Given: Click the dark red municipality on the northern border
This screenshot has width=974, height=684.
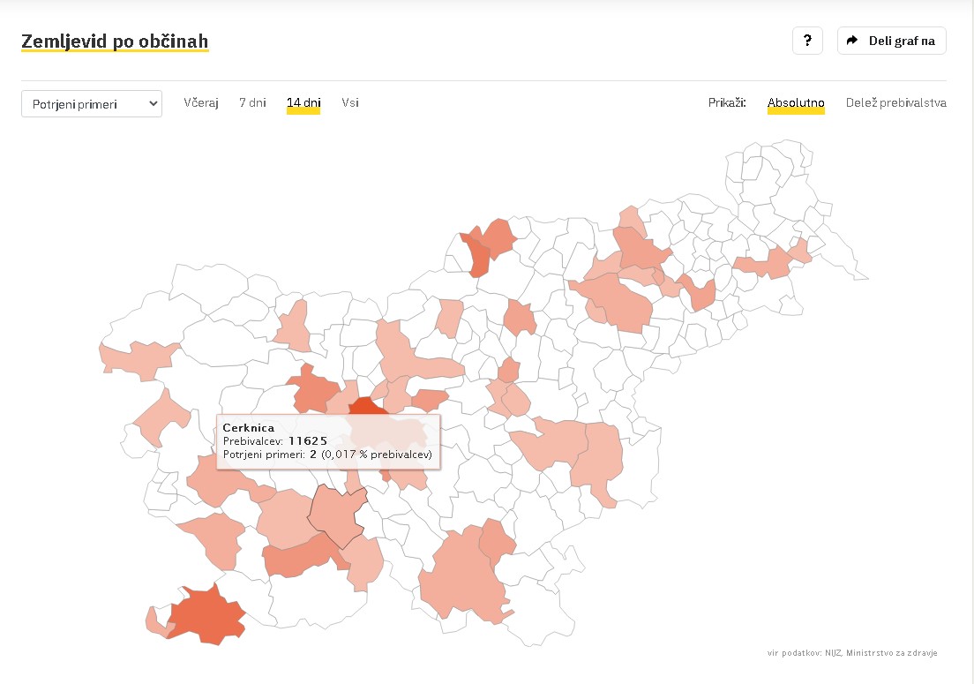Looking at the screenshot, I should click(x=480, y=255).
